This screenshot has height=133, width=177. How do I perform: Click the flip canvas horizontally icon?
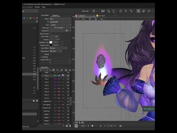(111, 126)
